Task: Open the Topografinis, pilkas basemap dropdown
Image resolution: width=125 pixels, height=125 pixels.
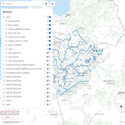Action: click(x=12, y=122)
